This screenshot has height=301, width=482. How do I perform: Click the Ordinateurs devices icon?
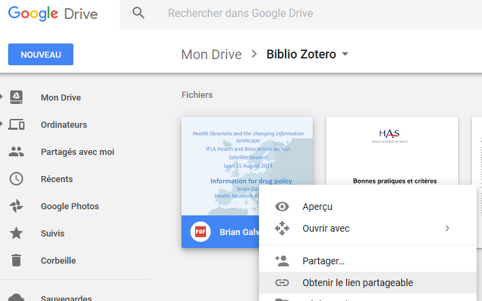(16, 124)
